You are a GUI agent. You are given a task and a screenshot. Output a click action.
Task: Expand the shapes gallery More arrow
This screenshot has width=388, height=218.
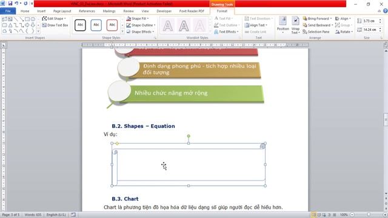tap(38, 31)
